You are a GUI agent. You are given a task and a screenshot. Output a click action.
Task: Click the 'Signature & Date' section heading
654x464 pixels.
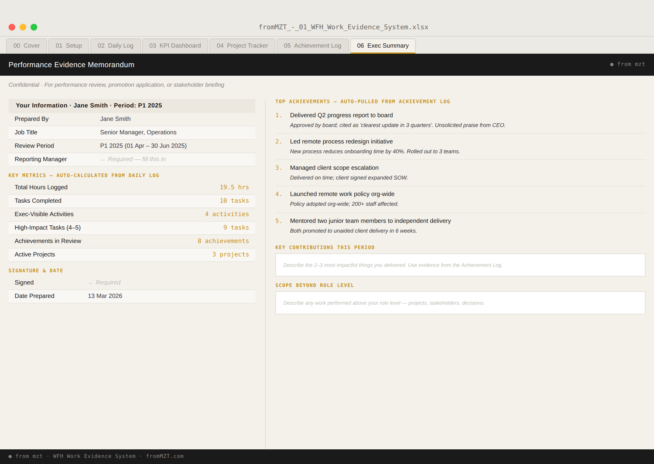pyautogui.click(x=36, y=271)
